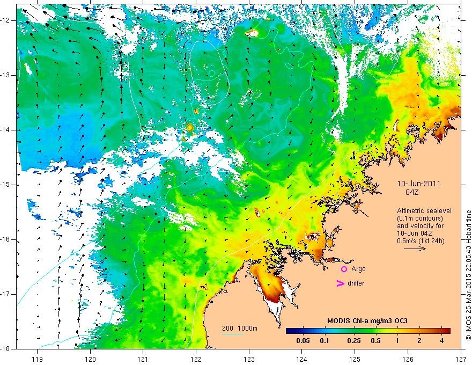Click the longitude axis label '122'
Screen dimensions: 472x365
(196, 360)
